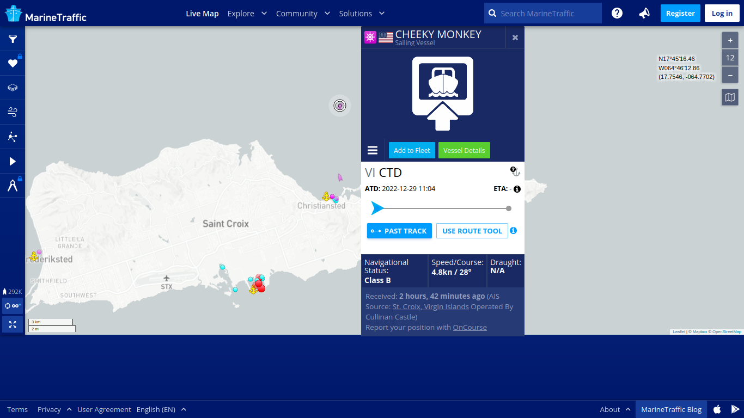
Task: Click the 292K vessels count indicator
Action: (x=12, y=292)
